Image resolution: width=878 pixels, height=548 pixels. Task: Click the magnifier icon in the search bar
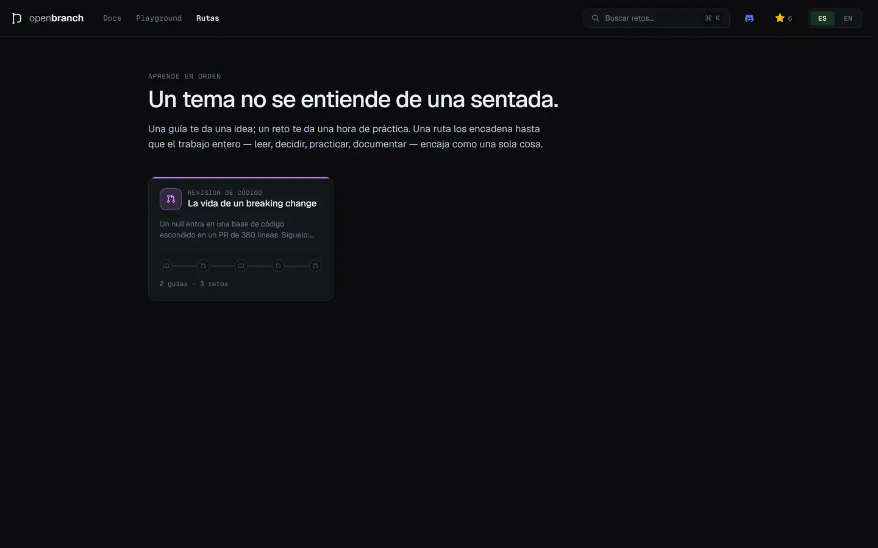(596, 18)
